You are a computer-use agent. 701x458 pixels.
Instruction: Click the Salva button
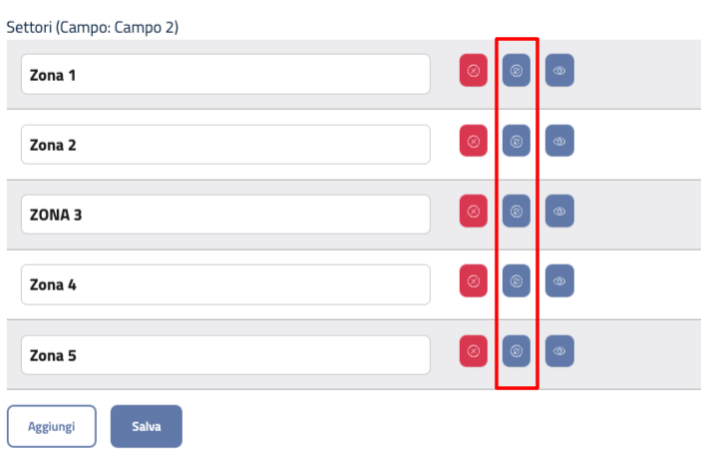tap(147, 426)
